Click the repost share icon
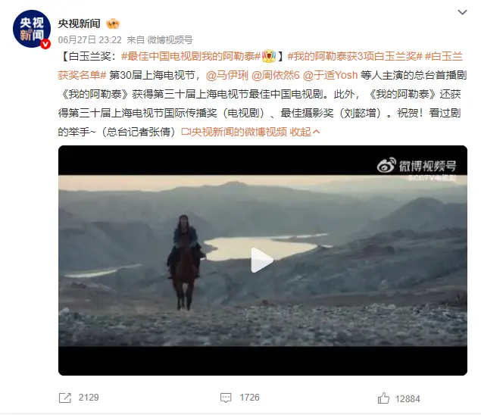Viewport: 481px width, 415px height. pyautogui.click(x=64, y=398)
